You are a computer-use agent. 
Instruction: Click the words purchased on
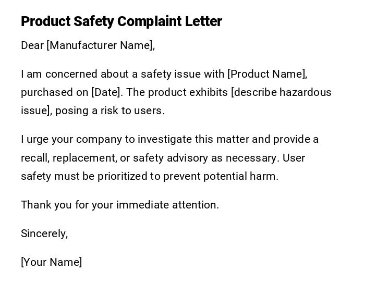(x=54, y=92)
